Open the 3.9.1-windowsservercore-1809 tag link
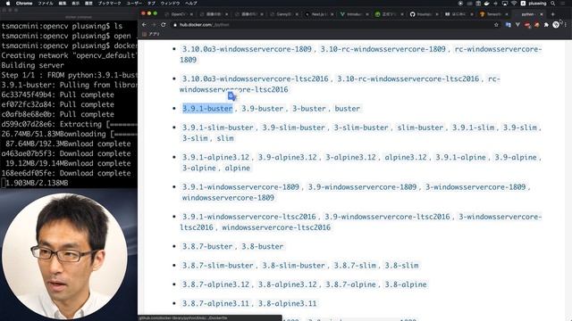Screen dimensions: 572x321 (240, 186)
